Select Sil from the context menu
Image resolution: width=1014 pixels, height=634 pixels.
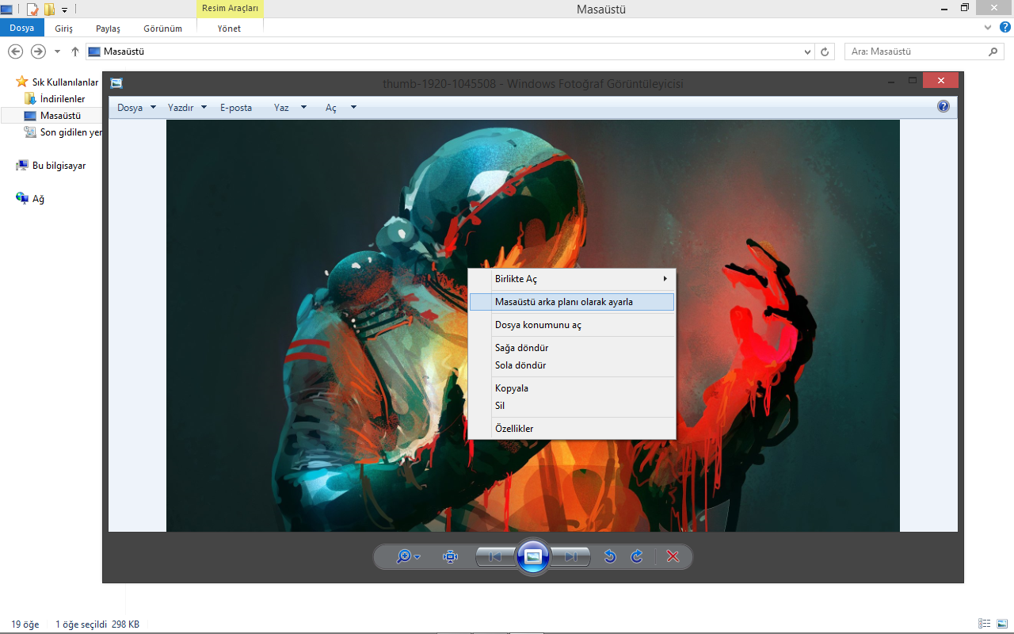pyautogui.click(x=571, y=406)
